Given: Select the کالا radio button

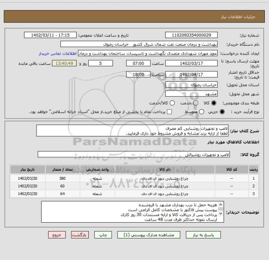Looking at the screenshot, I should click(x=214, y=103).
